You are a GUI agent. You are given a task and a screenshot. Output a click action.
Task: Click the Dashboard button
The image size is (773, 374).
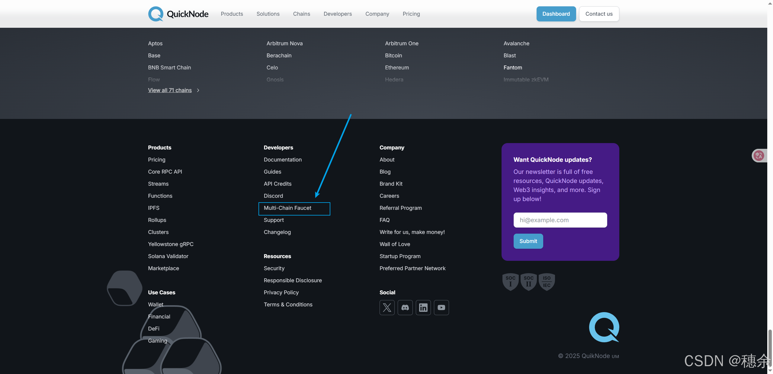[556, 14]
